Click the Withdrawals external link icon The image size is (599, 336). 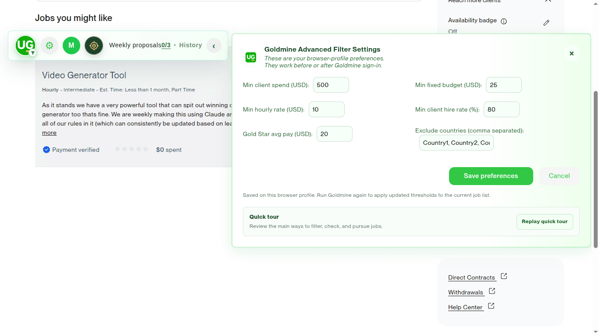click(492, 291)
